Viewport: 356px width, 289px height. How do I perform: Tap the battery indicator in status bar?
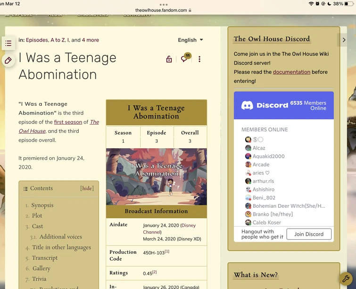pyautogui.click(x=349, y=4)
